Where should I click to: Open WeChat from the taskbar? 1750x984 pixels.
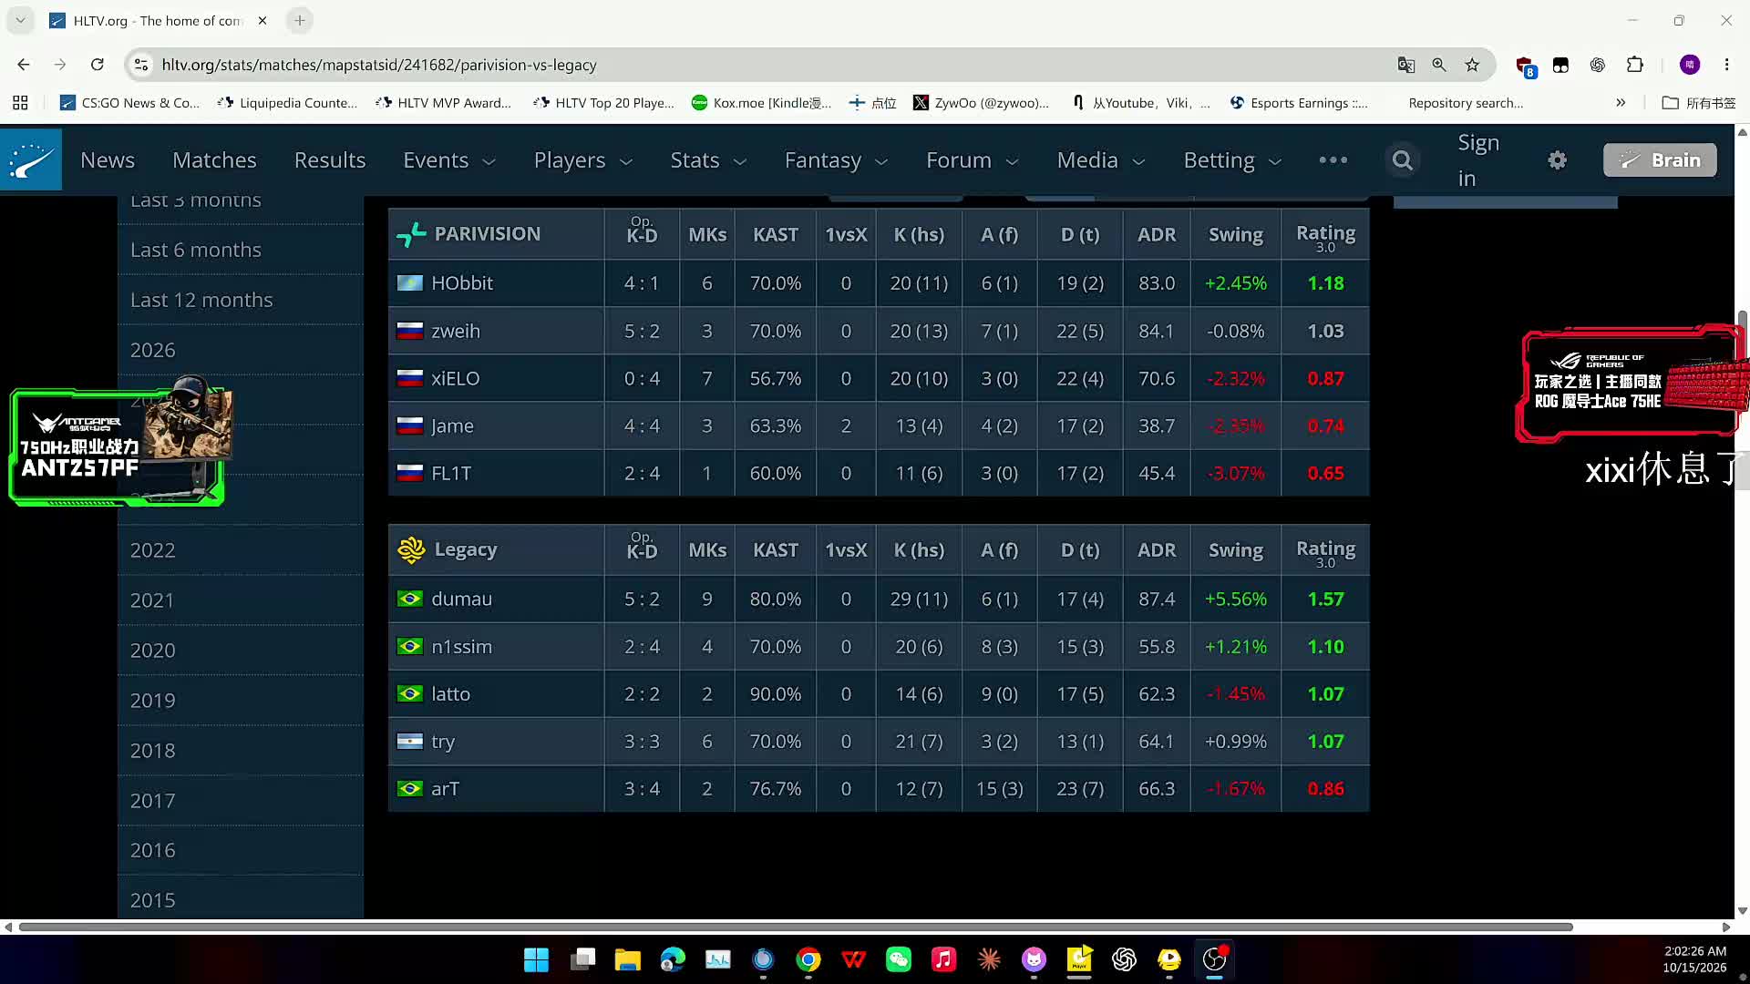click(899, 959)
